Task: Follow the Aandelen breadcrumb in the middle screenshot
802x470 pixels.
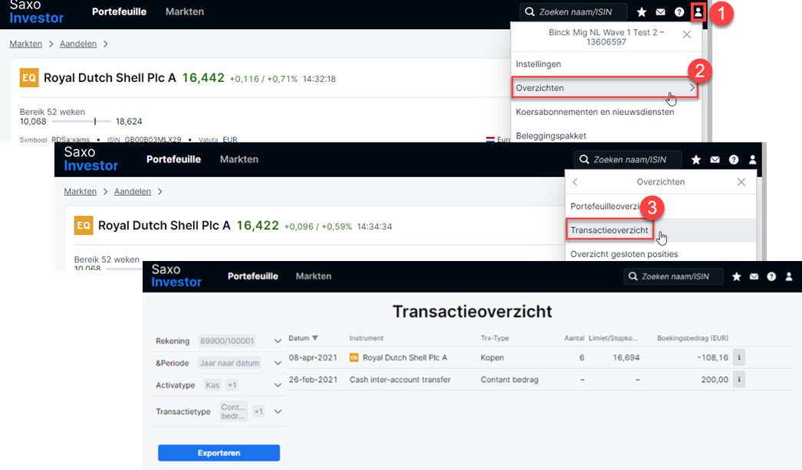Action: click(133, 191)
